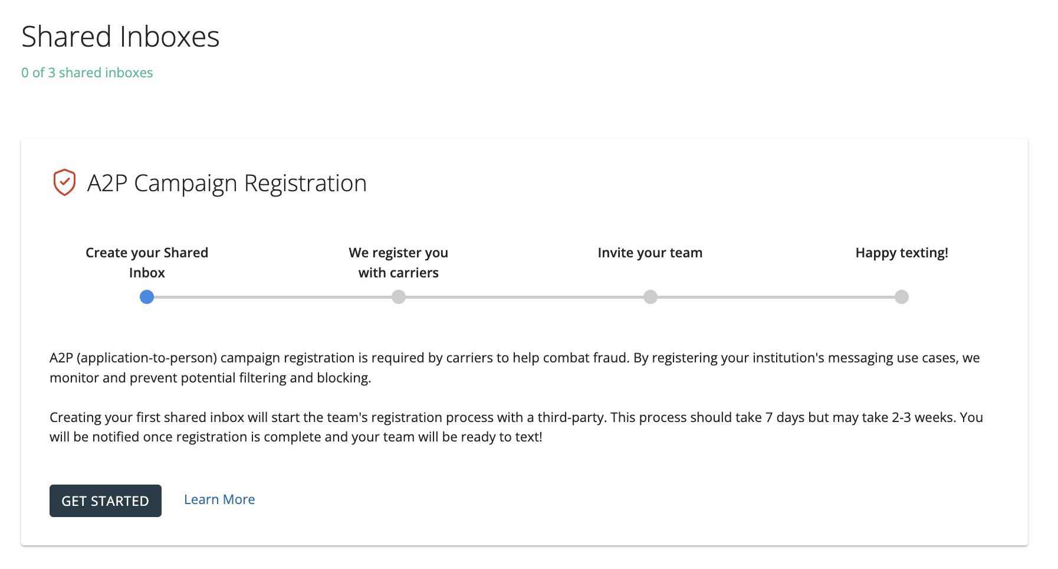
Task: Click the "Happy texting!" step label
Action: [x=902, y=253]
